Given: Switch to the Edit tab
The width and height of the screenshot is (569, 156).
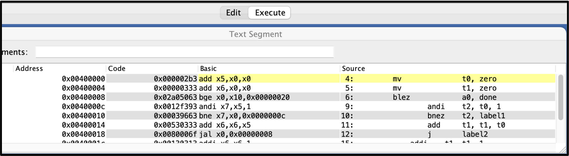Looking at the screenshot, I should point(233,13).
